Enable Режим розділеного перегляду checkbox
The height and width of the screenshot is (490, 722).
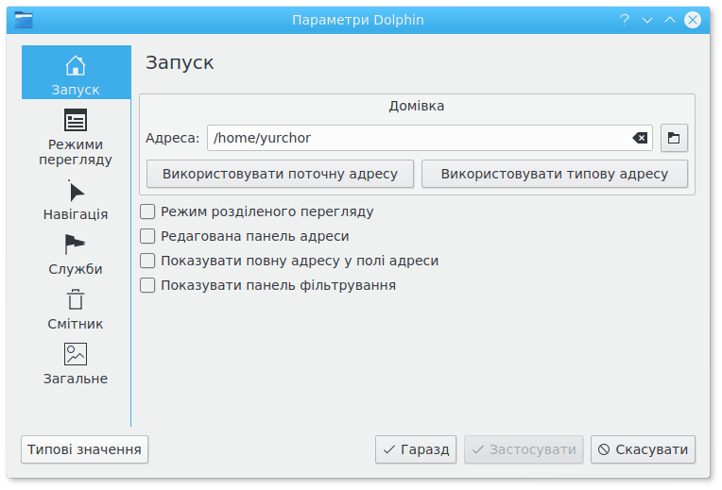point(147,211)
